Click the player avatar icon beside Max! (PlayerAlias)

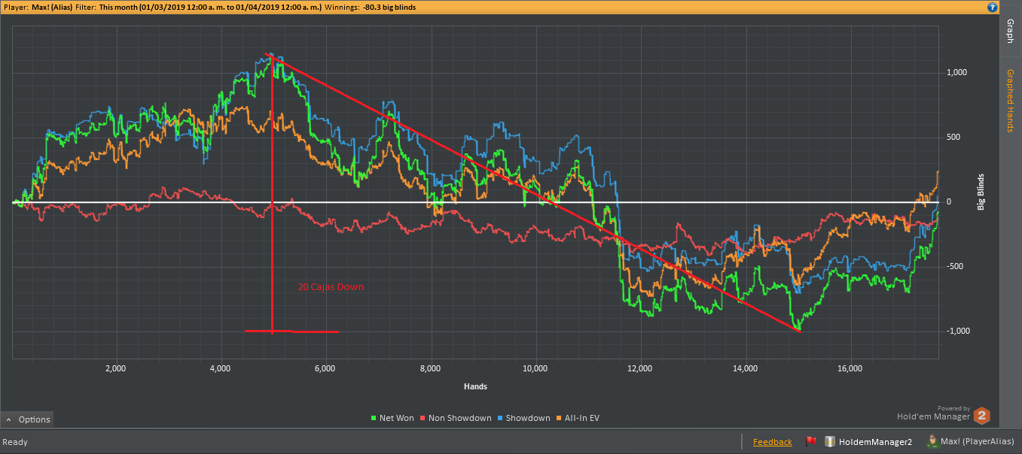pyautogui.click(x=932, y=441)
